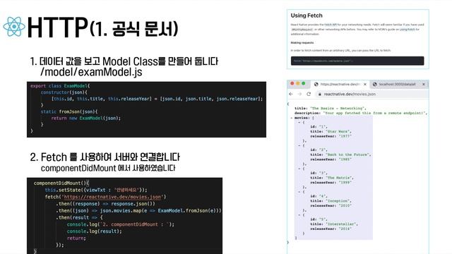The image size is (452, 254).
Task: Click "return new ExamModel(json)" line
Action: pyautogui.click(x=86, y=118)
